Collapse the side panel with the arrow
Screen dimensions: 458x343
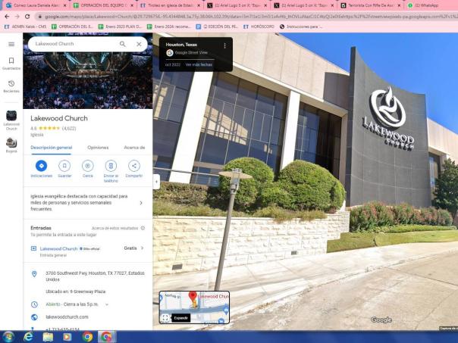(x=156, y=181)
